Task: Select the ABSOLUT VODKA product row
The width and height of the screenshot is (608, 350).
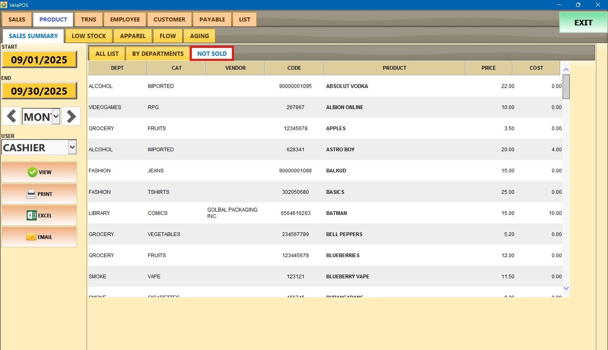Action: pyautogui.click(x=347, y=86)
